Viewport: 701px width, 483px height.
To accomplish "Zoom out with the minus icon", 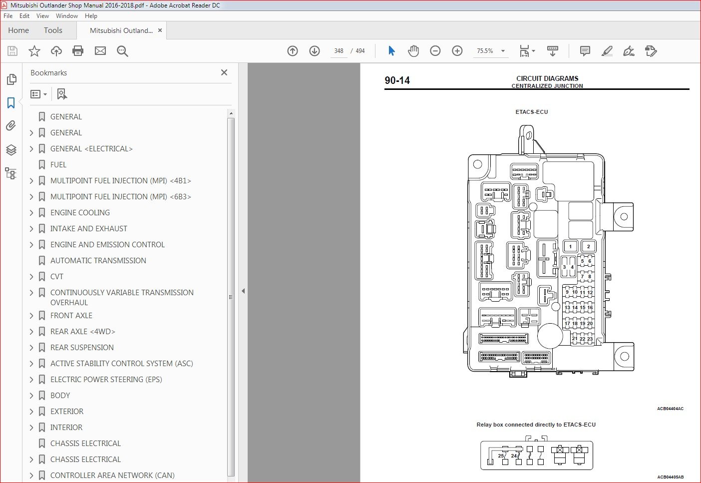I will [435, 51].
